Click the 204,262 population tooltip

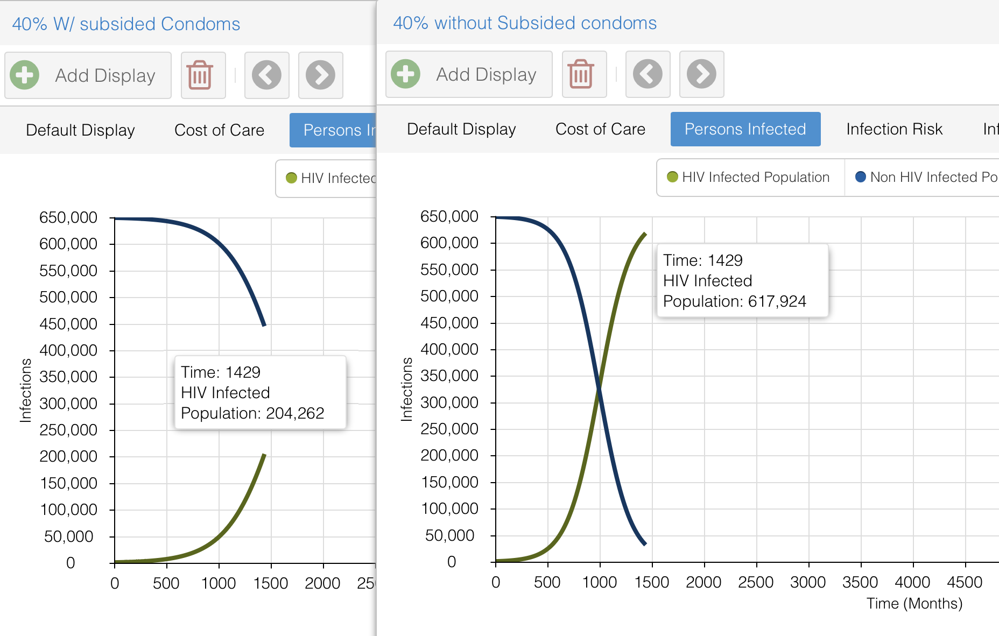(261, 392)
